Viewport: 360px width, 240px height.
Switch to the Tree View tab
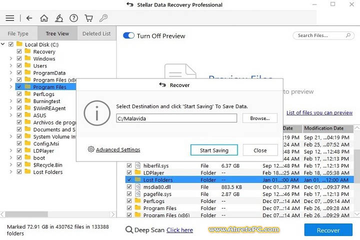(x=57, y=33)
